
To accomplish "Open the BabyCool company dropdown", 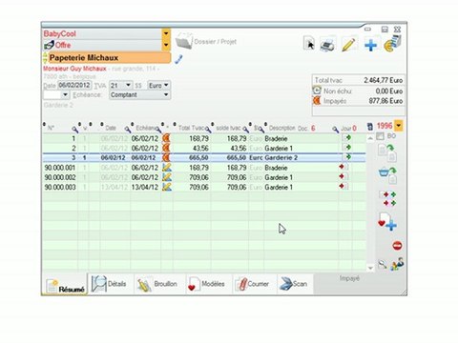I will tap(166, 33).
